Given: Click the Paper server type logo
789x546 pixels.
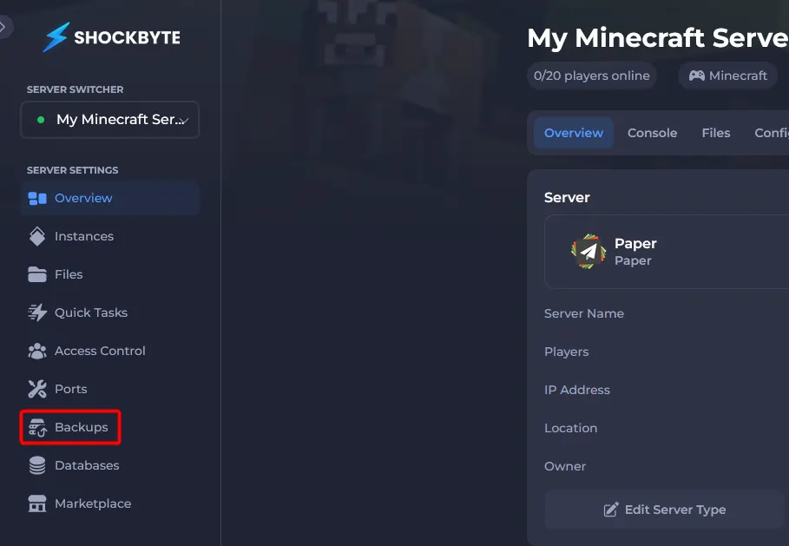Looking at the screenshot, I should pyautogui.click(x=588, y=251).
